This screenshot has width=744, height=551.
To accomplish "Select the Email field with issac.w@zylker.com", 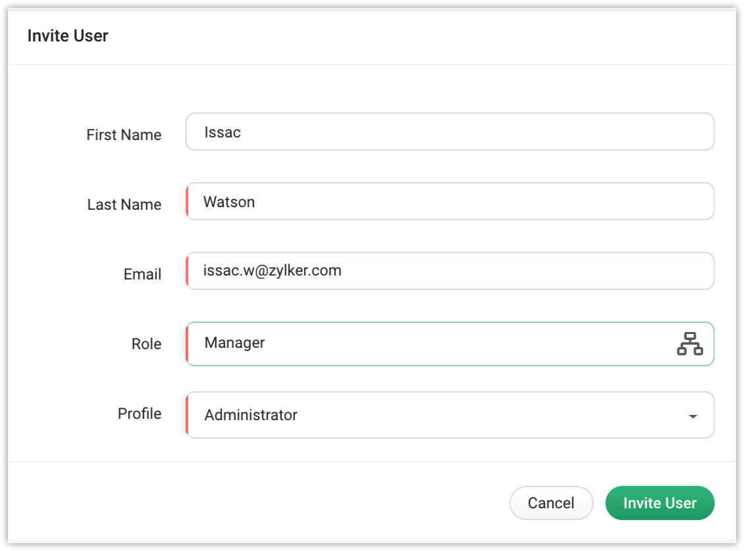I will coord(450,271).
